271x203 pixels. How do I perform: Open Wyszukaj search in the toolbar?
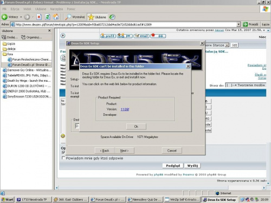pos(75,17)
